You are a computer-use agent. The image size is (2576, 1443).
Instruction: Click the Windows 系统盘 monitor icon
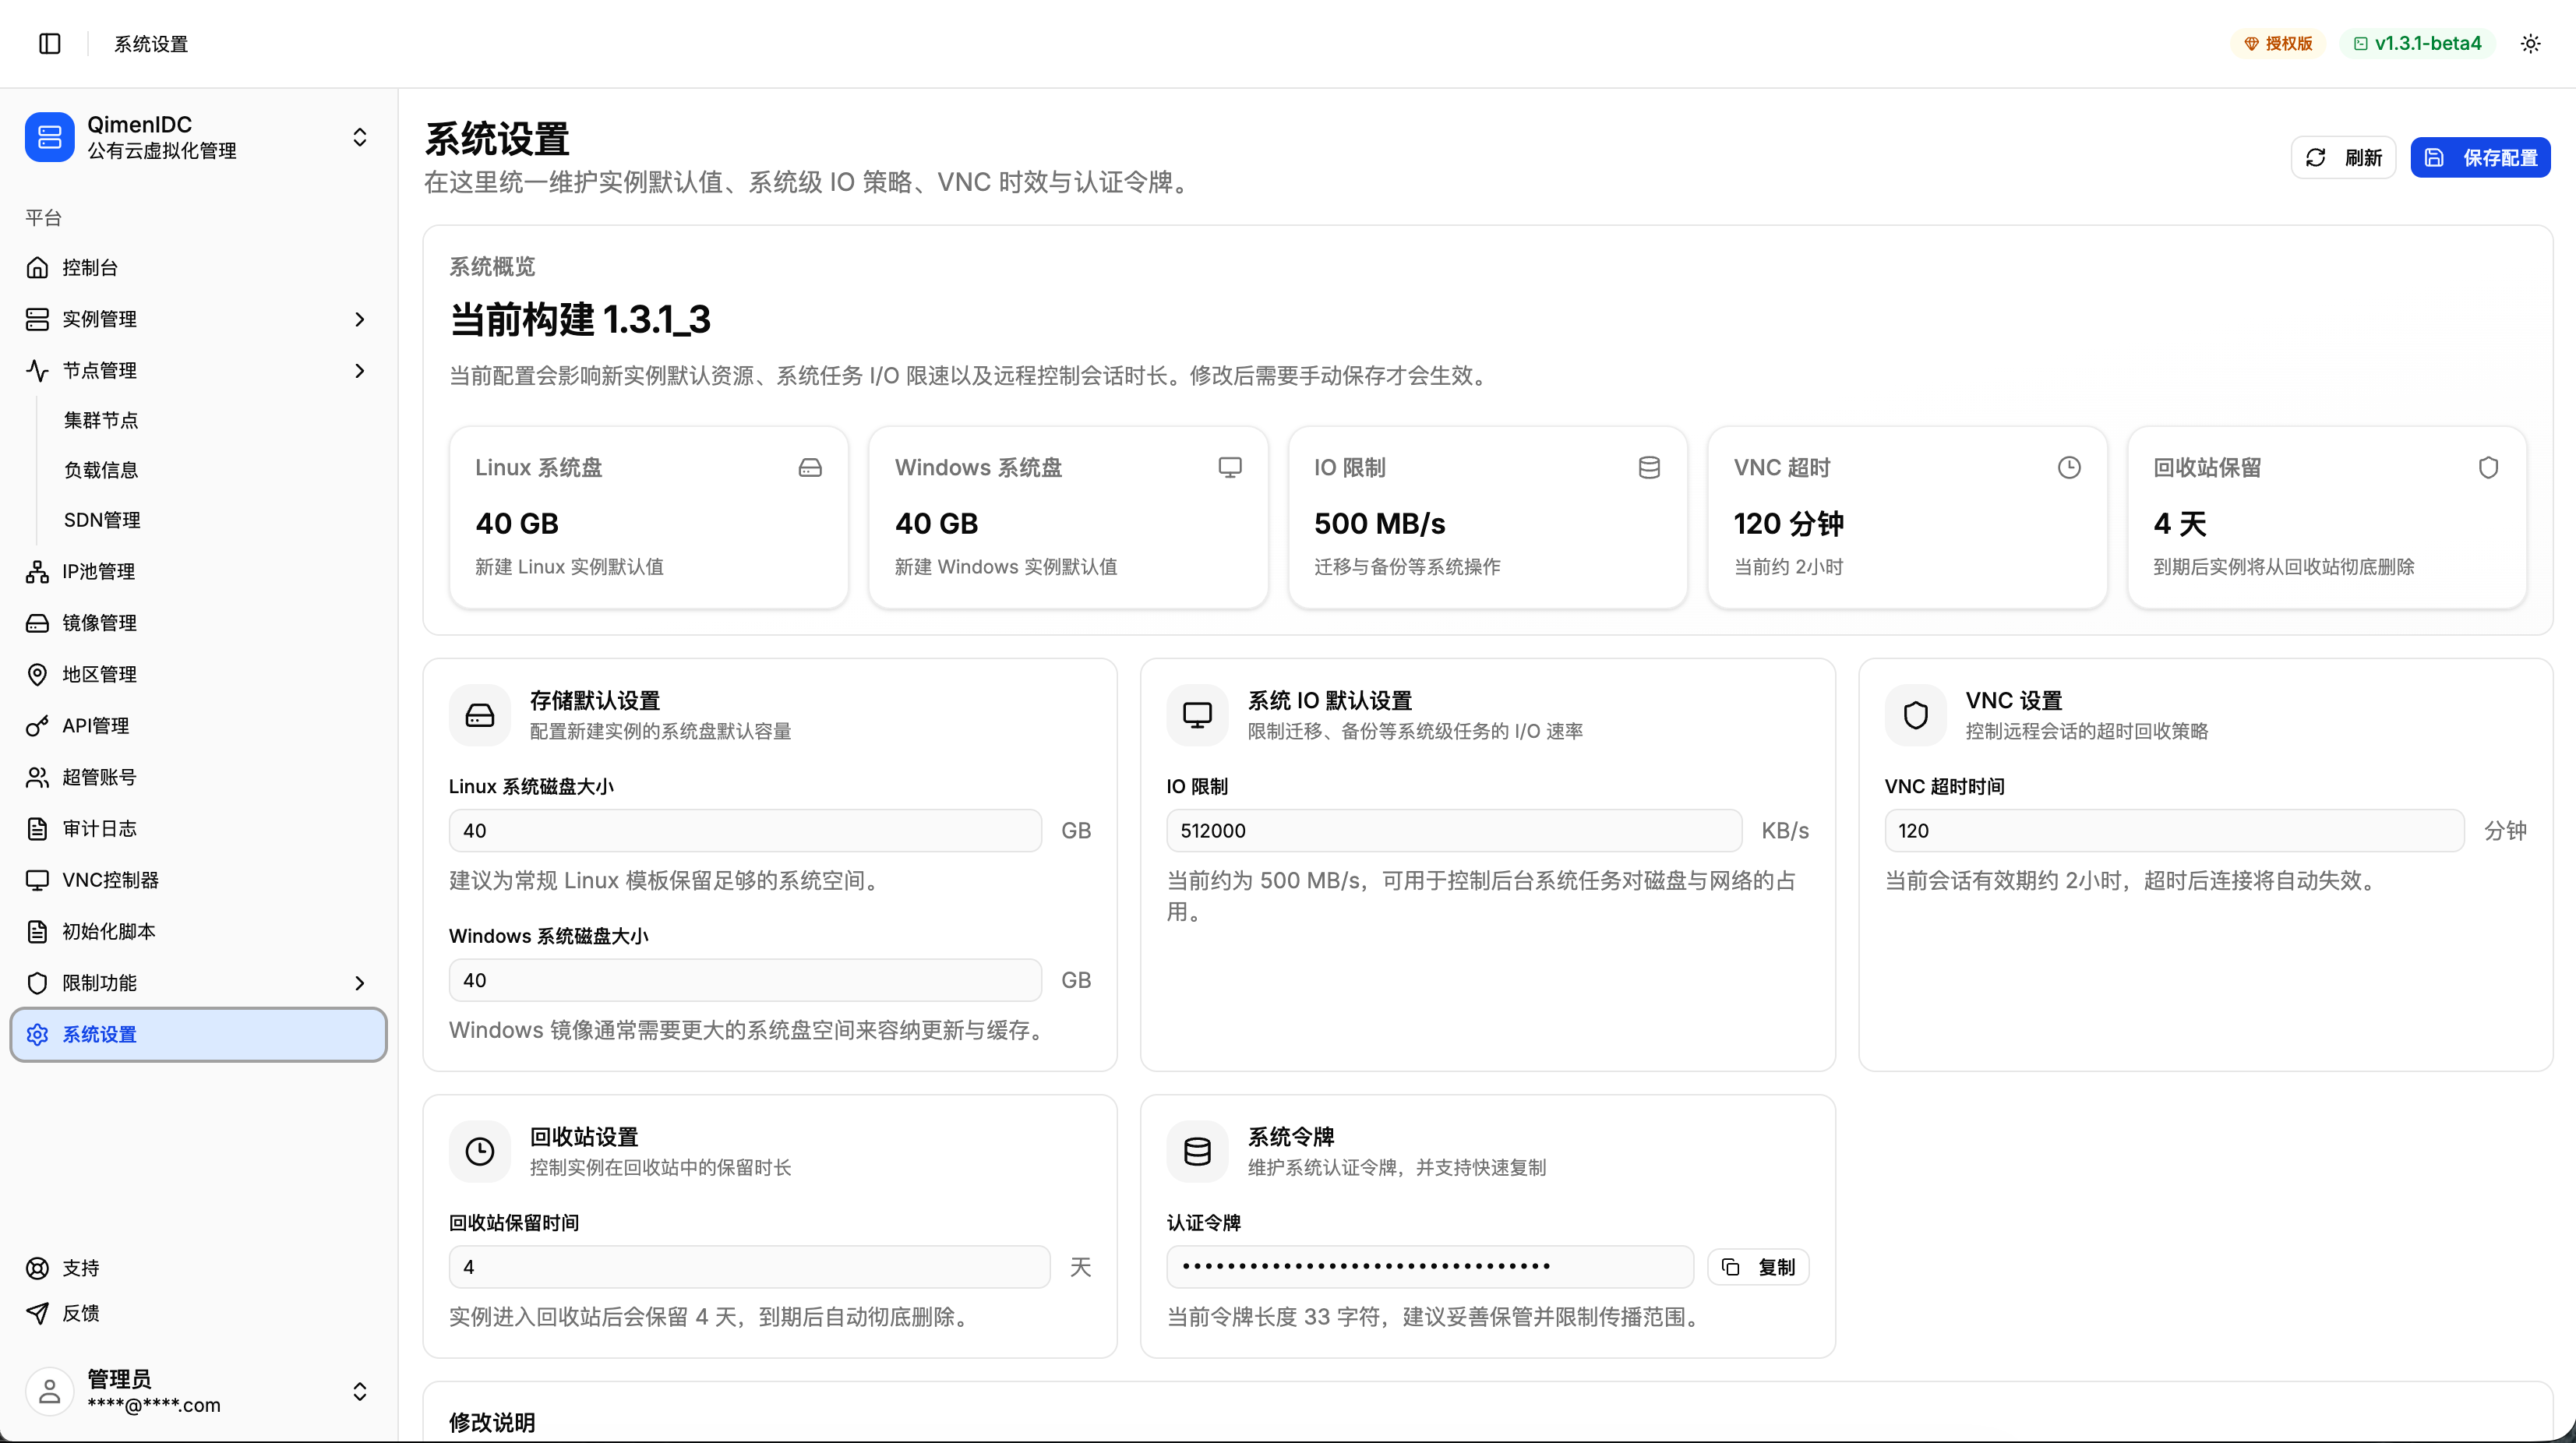1230,467
